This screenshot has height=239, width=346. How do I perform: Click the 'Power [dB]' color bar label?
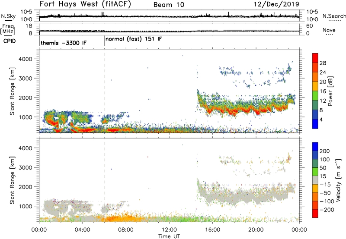pos(330,91)
